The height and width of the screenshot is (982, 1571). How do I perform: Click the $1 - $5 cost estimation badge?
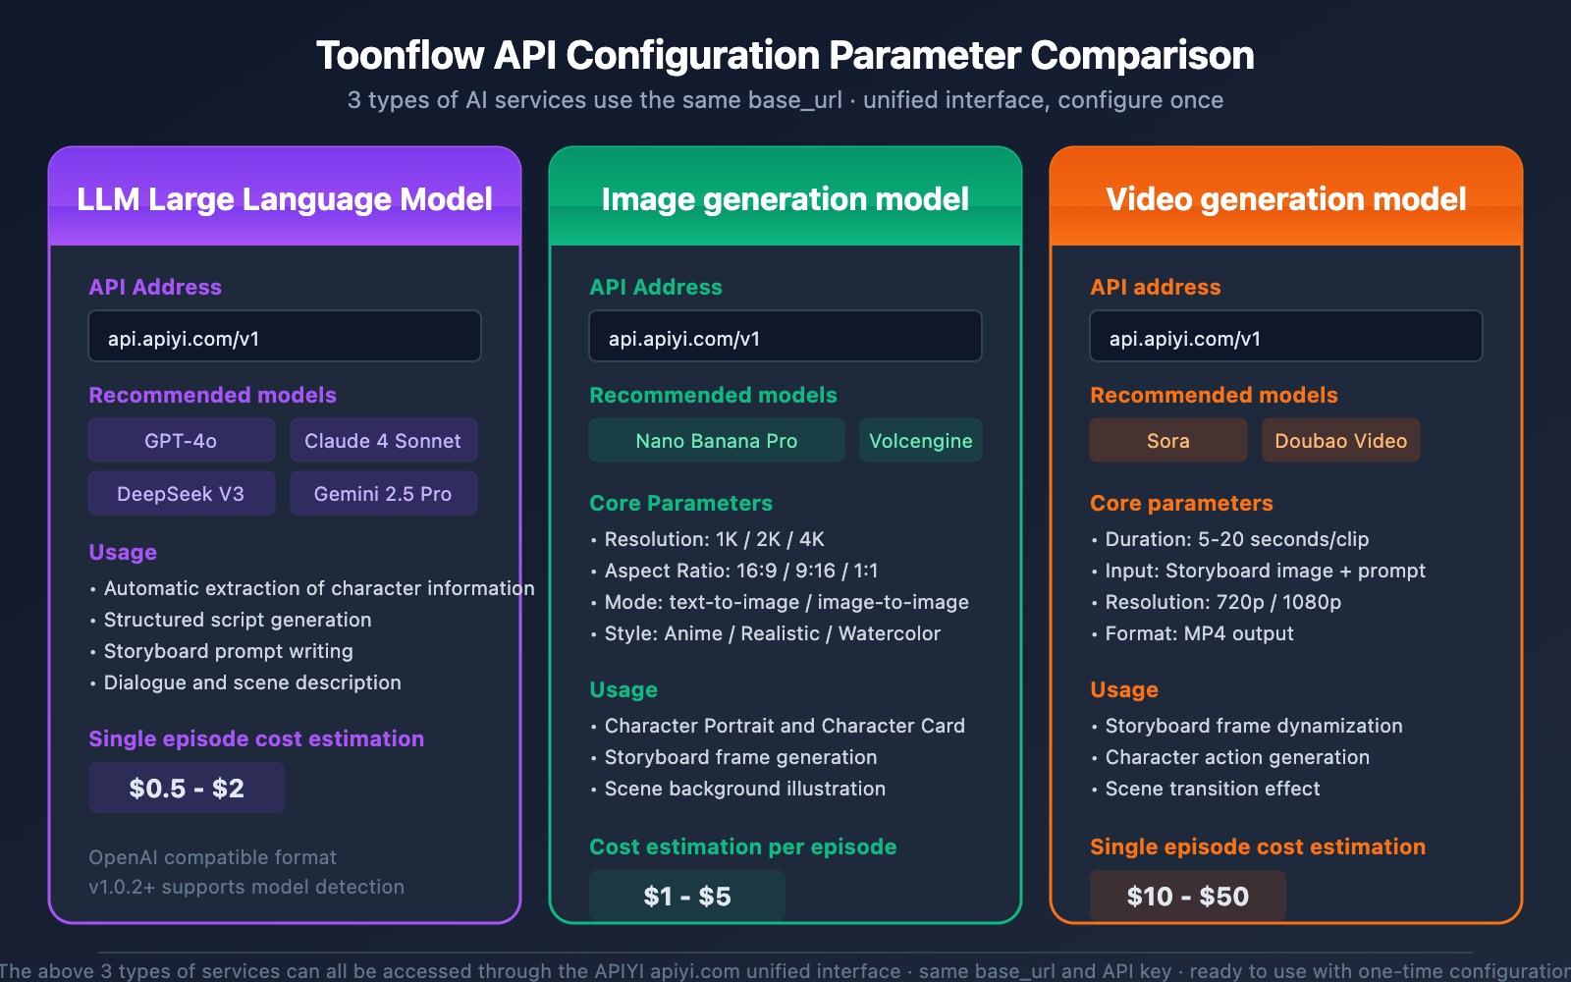pos(685,895)
